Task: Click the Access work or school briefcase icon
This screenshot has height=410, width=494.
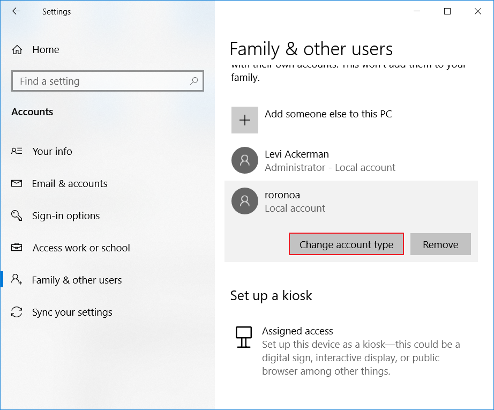Action: pyautogui.click(x=17, y=248)
